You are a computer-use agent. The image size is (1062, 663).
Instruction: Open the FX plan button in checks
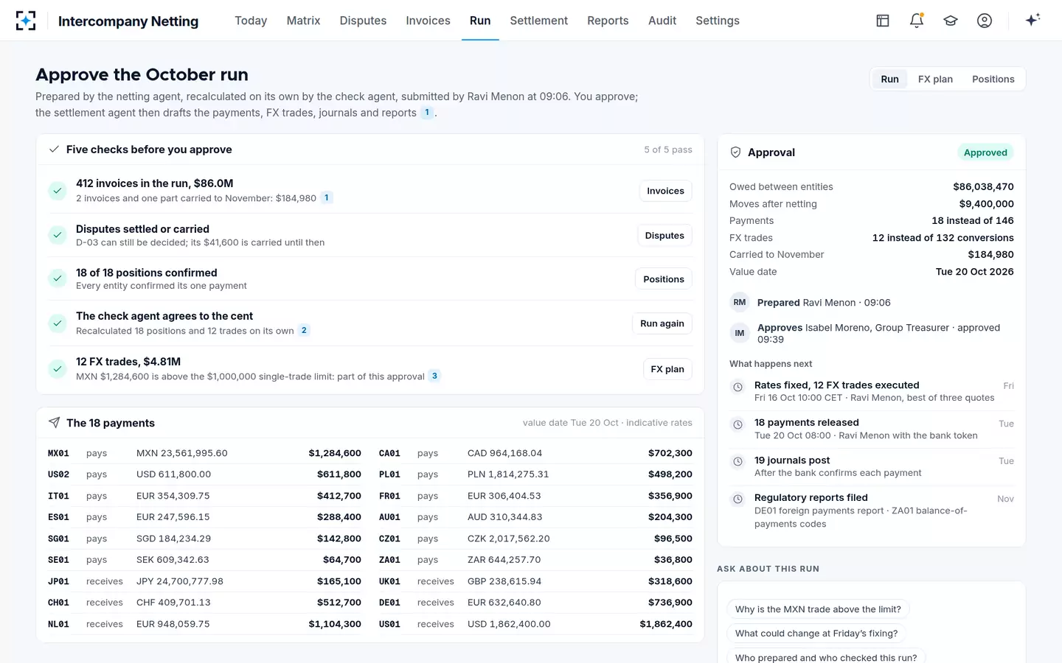click(667, 369)
